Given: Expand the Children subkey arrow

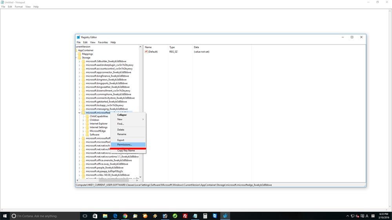Looking at the screenshot, I should (83, 120).
